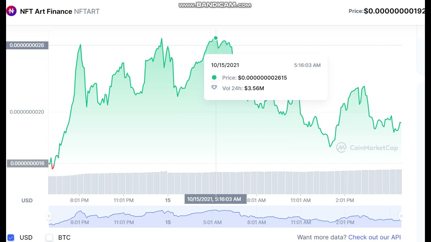431x242 pixels.
Task: Click the 2:01 PM main axis label
Action: pos(345,200)
